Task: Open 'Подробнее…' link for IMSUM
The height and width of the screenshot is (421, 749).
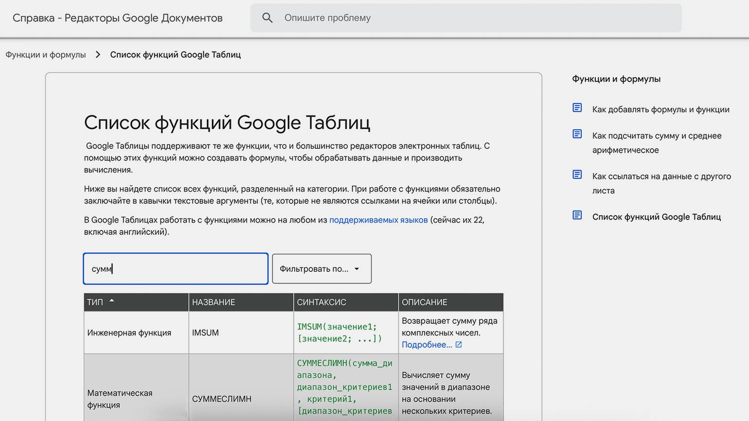Action: pos(427,345)
